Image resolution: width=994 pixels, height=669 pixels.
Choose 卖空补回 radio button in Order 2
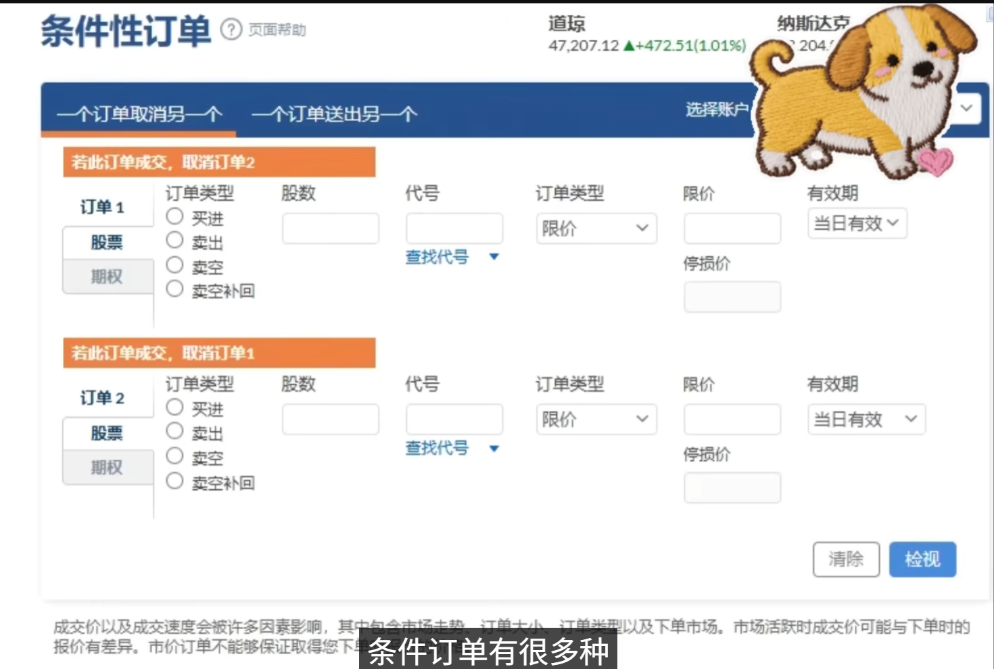[175, 481]
